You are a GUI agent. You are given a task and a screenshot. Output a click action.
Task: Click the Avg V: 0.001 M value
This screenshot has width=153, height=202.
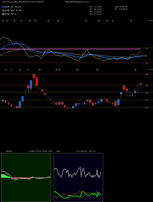pos(121,7)
